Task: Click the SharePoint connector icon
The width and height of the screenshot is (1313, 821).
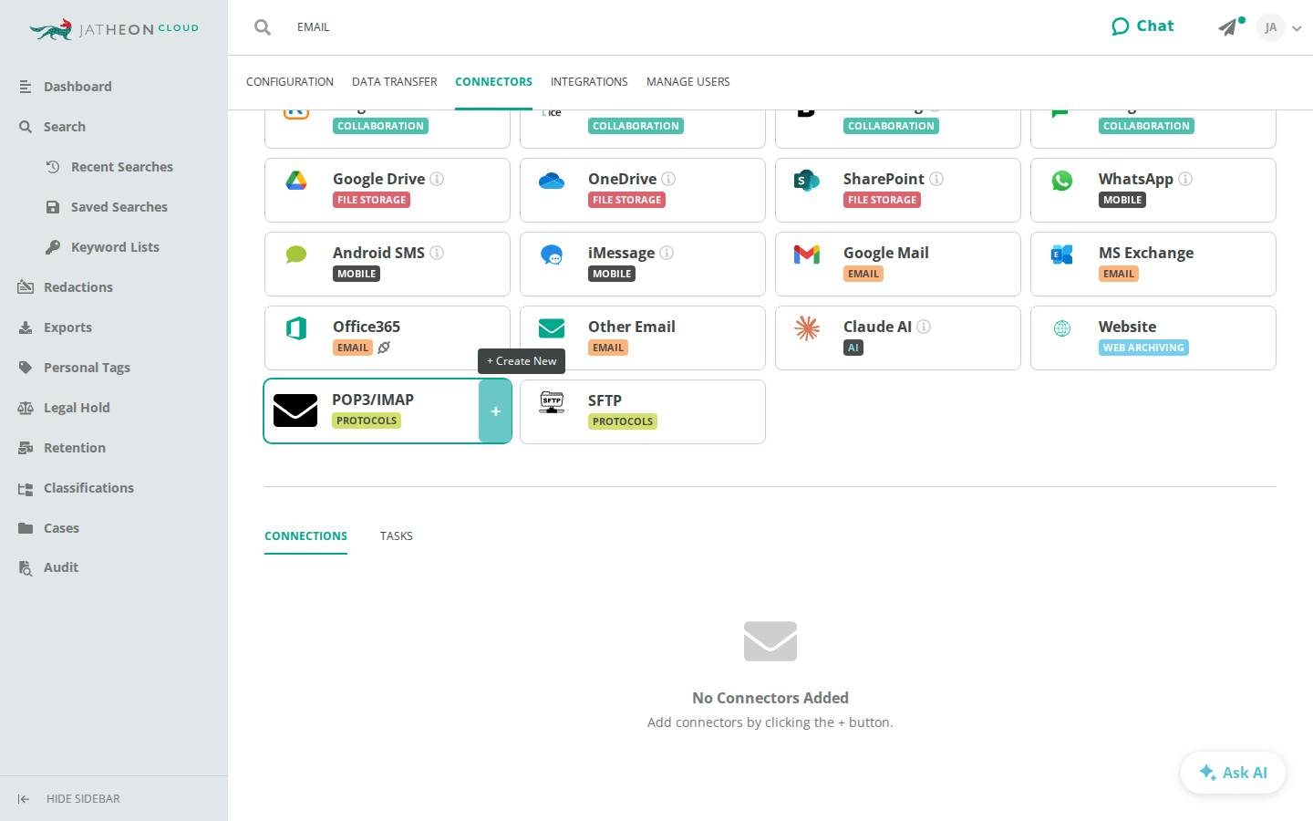Action: 807,181
